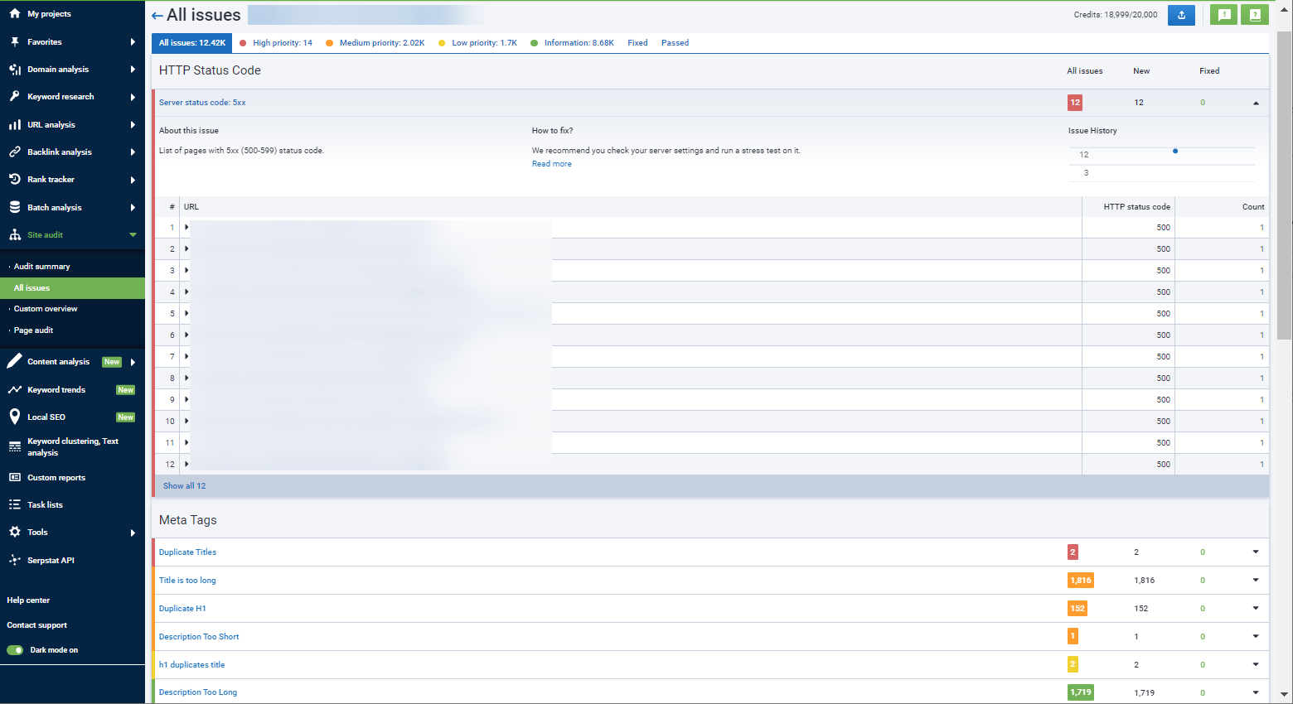Click the Batch analysis database icon
Viewport: 1293px width, 704px height.
(x=14, y=208)
